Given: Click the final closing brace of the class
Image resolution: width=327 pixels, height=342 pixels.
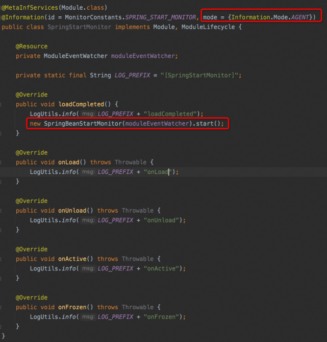Looking at the screenshot, I should [x=3, y=336].
